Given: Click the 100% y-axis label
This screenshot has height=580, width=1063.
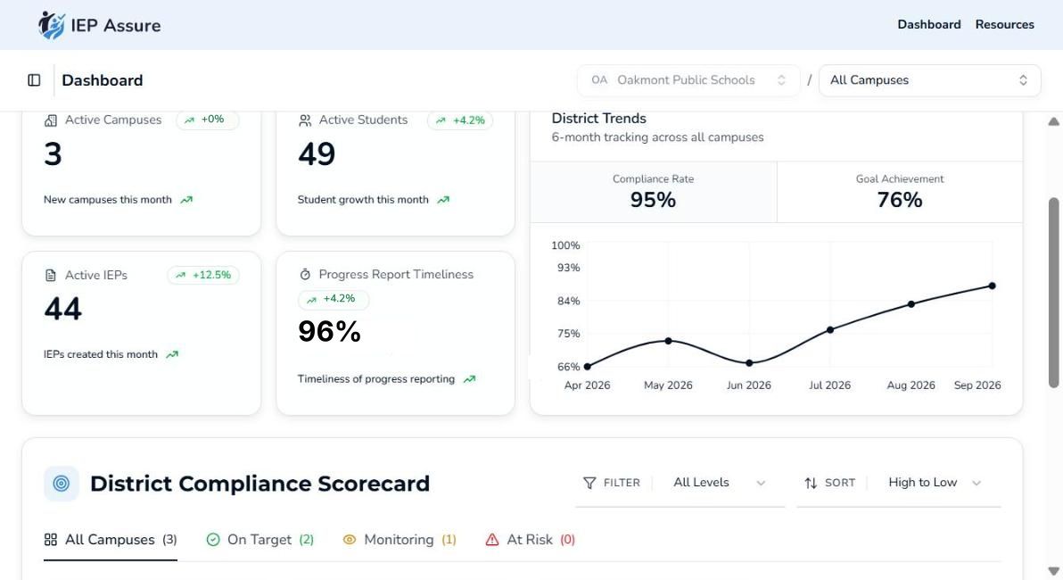Looking at the screenshot, I should coord(565,245).
